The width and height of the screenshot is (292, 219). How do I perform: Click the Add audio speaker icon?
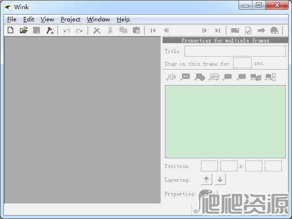[171, 77]
